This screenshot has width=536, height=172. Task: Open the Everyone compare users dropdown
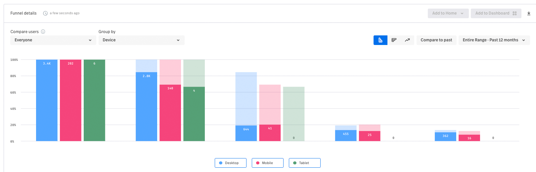53,40
